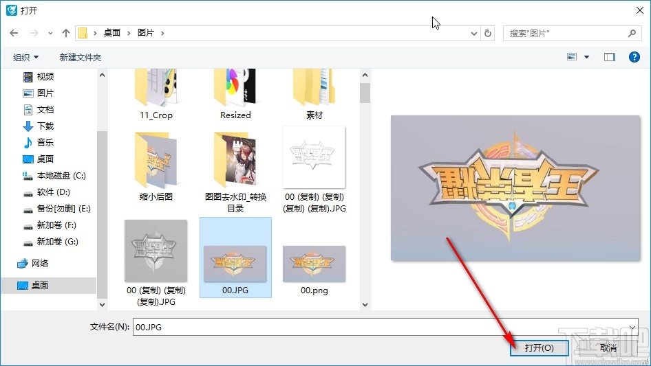Open address bar history dropdown
This screenshot has height=366, width=651.
473,33
